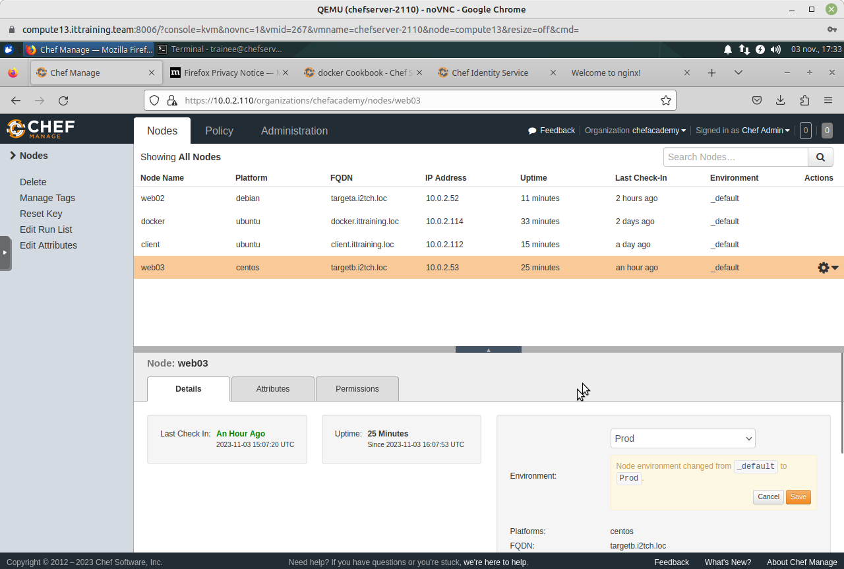This screenshot has height=569, width=844.
Task: Switch to Chef Identity Service browser tab
Action: click(497, 73)
